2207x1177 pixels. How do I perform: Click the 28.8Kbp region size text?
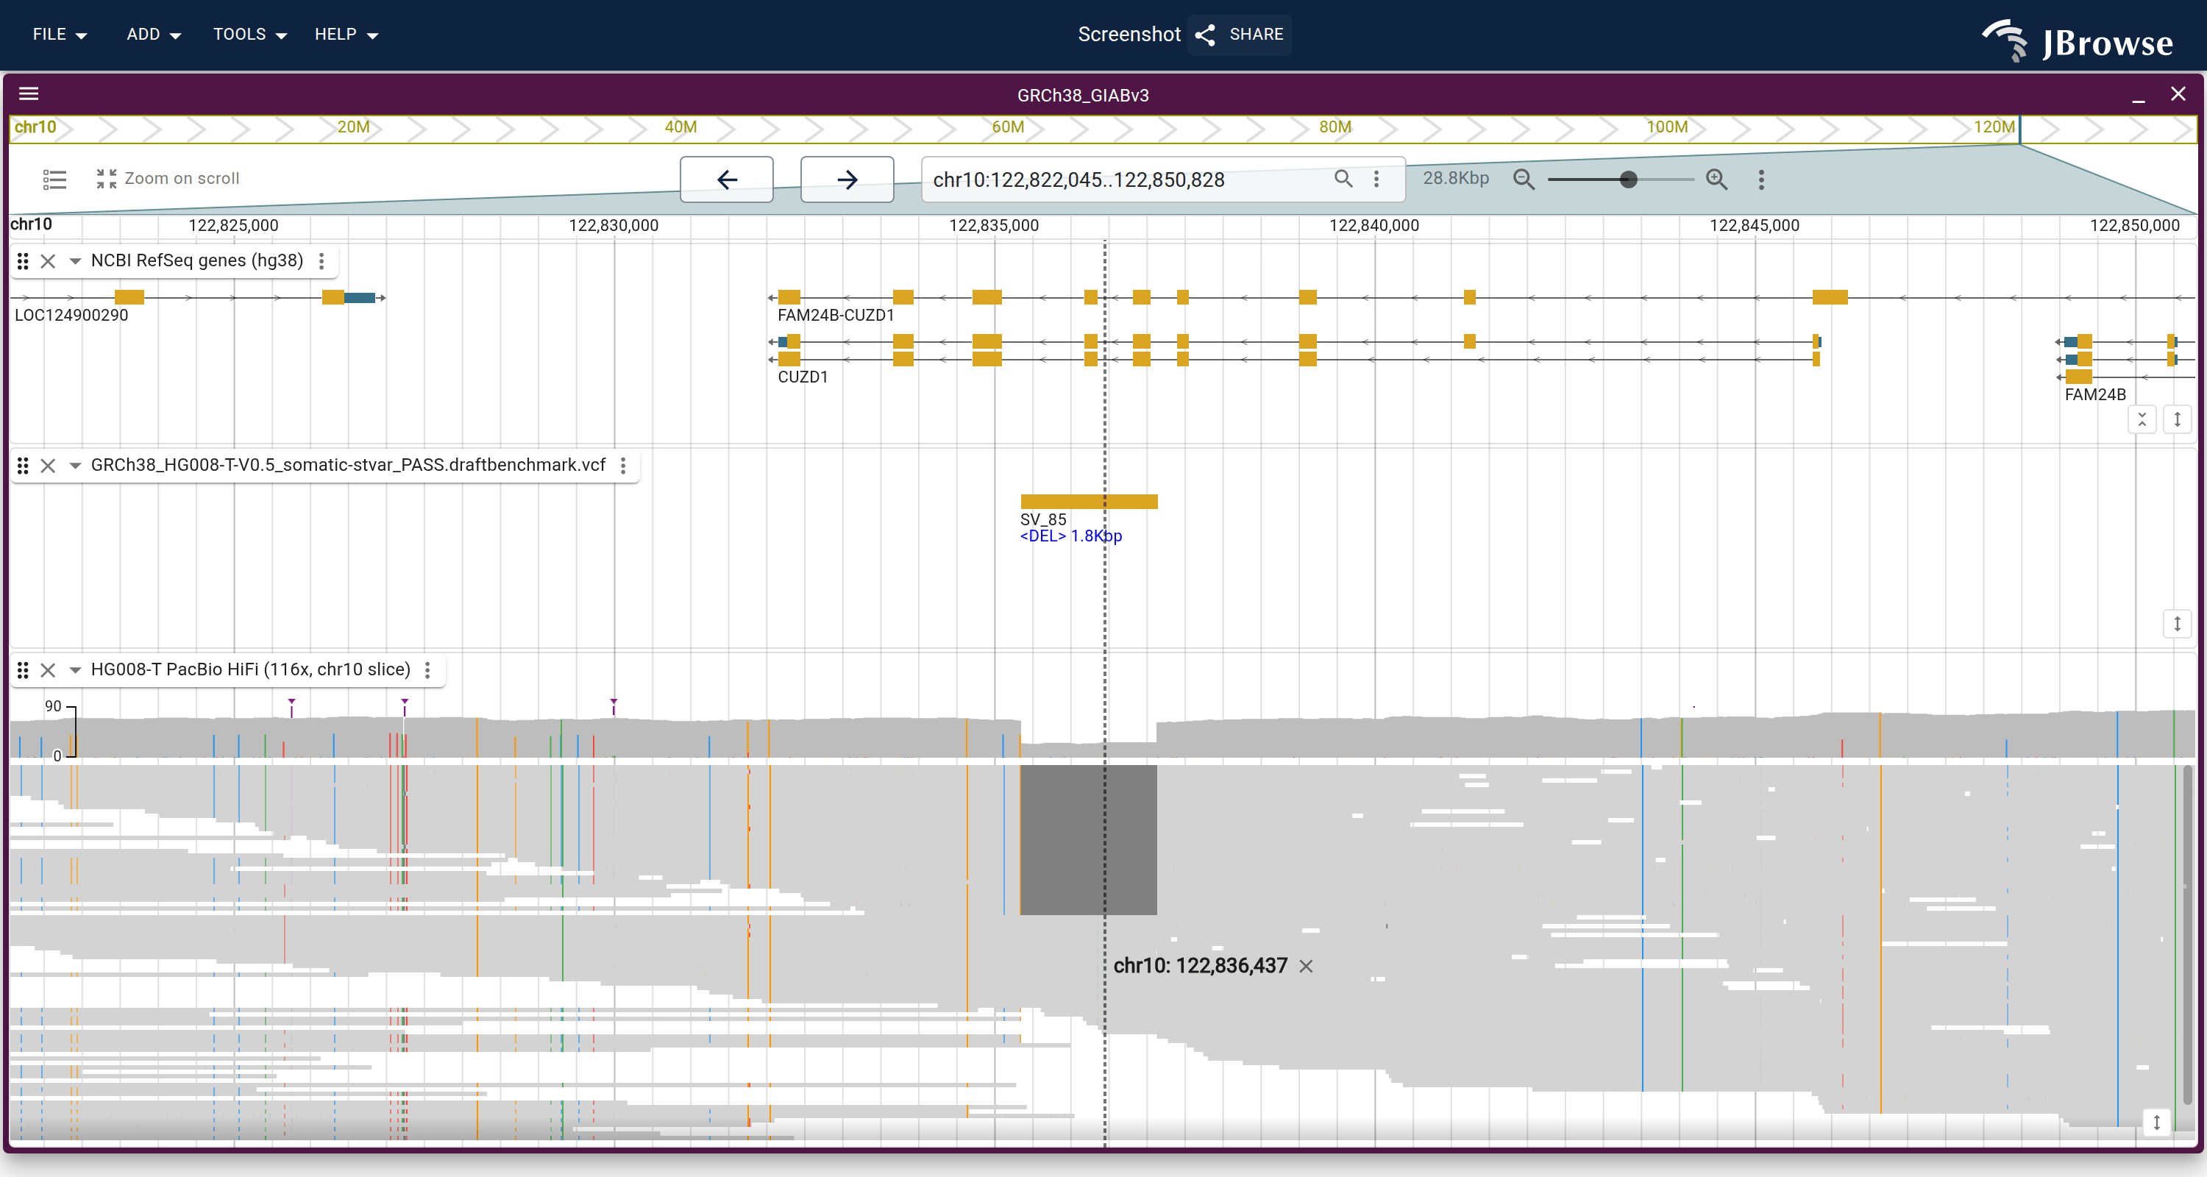1456,178
